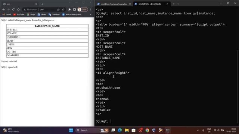239x134 pixels.
Task: Go back in Chrome browser
Action: [x=3, y=9]
